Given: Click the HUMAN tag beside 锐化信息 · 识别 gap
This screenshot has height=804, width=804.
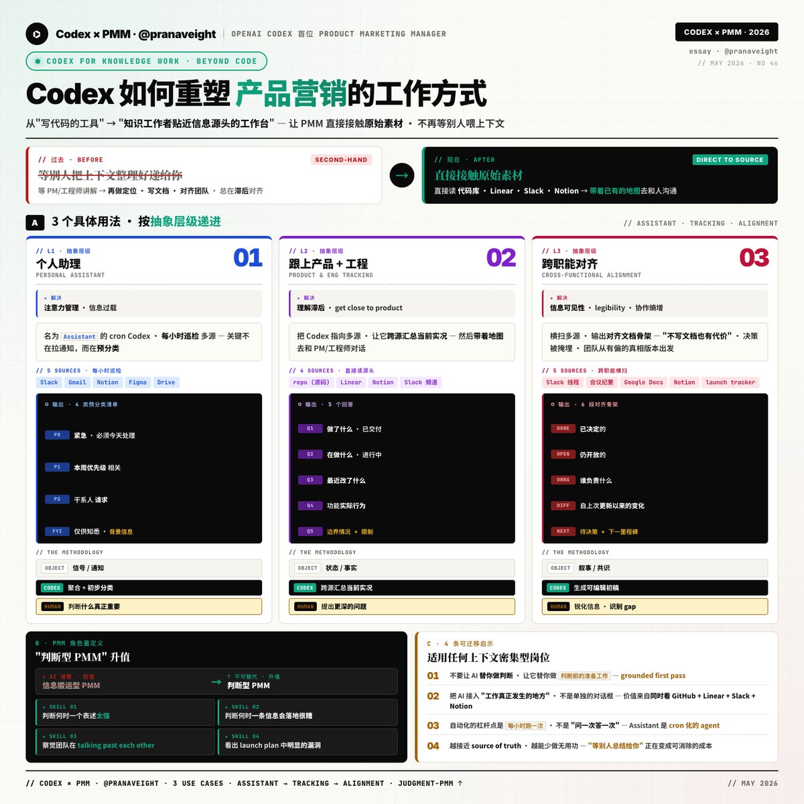Looking at the screenshot, I should pyautogui.click(x=558, y=606).
